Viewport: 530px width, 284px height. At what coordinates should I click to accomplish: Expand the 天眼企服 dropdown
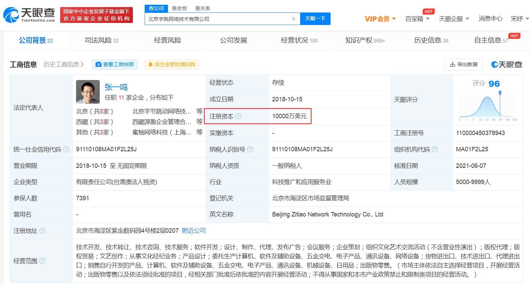(454, 19)
